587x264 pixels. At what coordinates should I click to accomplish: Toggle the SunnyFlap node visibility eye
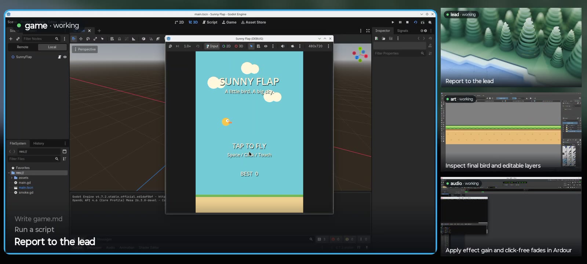click(65, 57)
